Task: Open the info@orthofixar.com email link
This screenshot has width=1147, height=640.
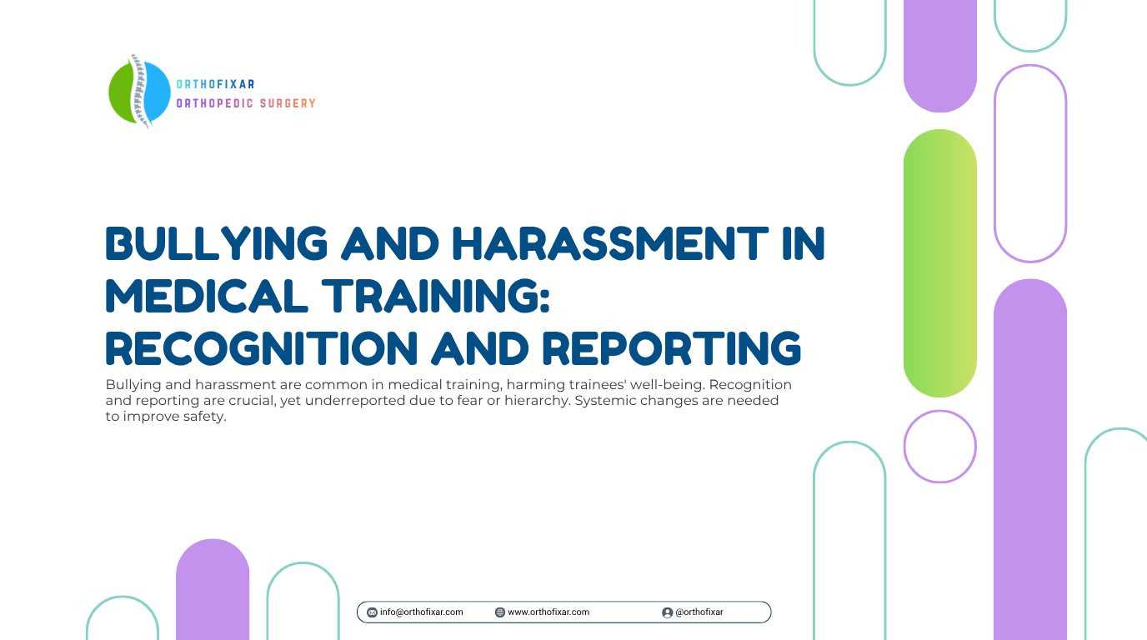Action: coord(421,612)
